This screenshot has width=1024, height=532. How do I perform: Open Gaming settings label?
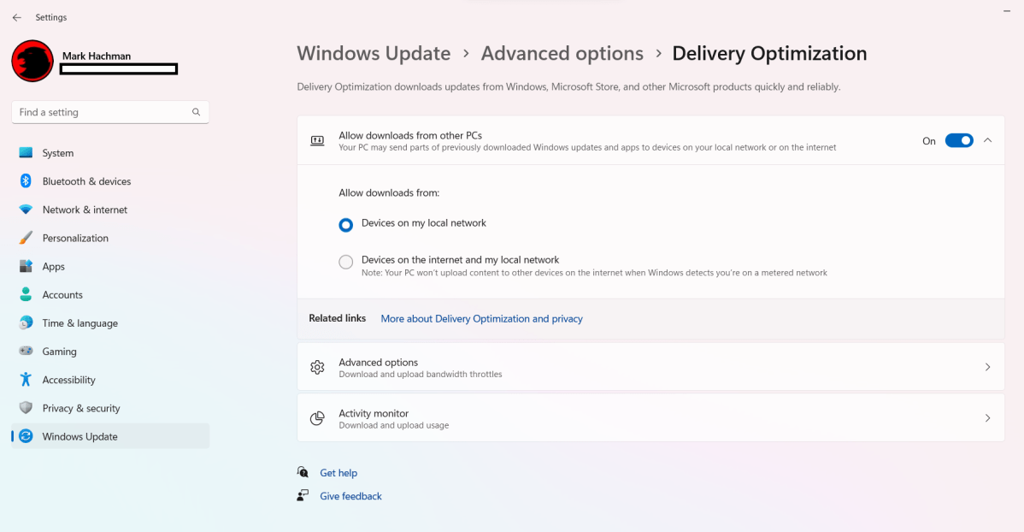[x=60, y=352]
